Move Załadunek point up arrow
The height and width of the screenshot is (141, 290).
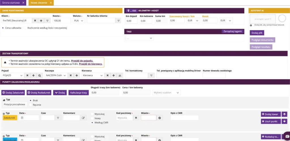point(284,114)
